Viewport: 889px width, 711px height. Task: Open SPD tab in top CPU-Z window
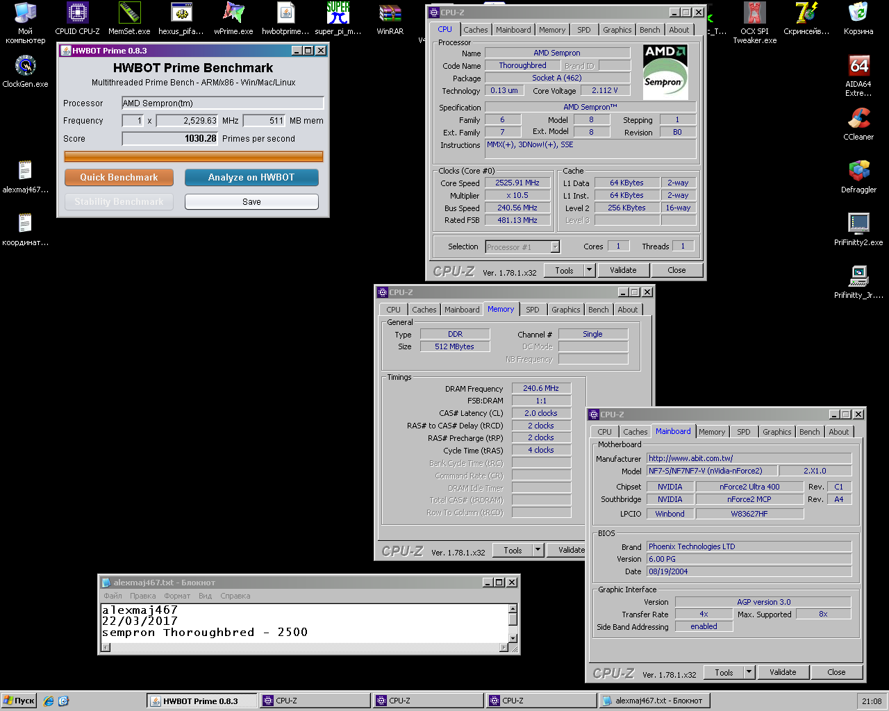pyautogui.click(x=584, y=30)
